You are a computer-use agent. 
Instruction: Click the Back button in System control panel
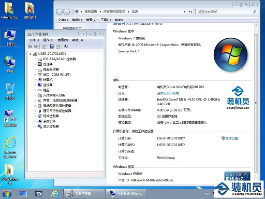[x=59, y=12]
